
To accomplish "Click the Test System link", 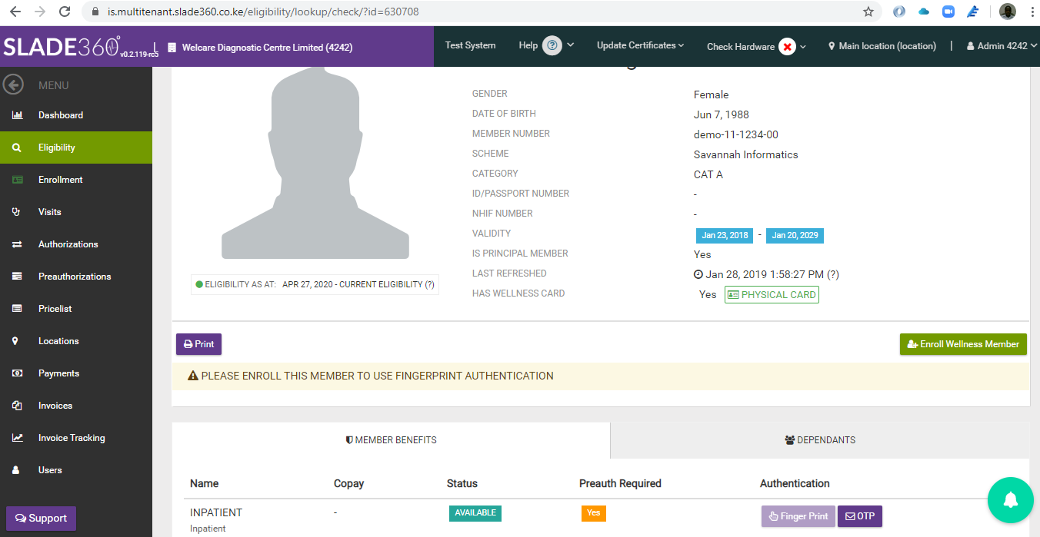I will (x=470, y=45).
